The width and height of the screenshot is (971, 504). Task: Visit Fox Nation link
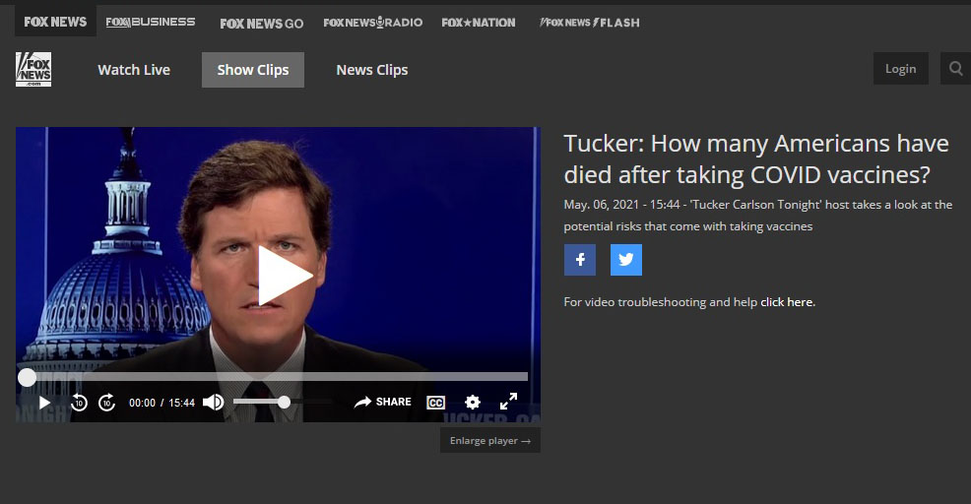point(478,23)
